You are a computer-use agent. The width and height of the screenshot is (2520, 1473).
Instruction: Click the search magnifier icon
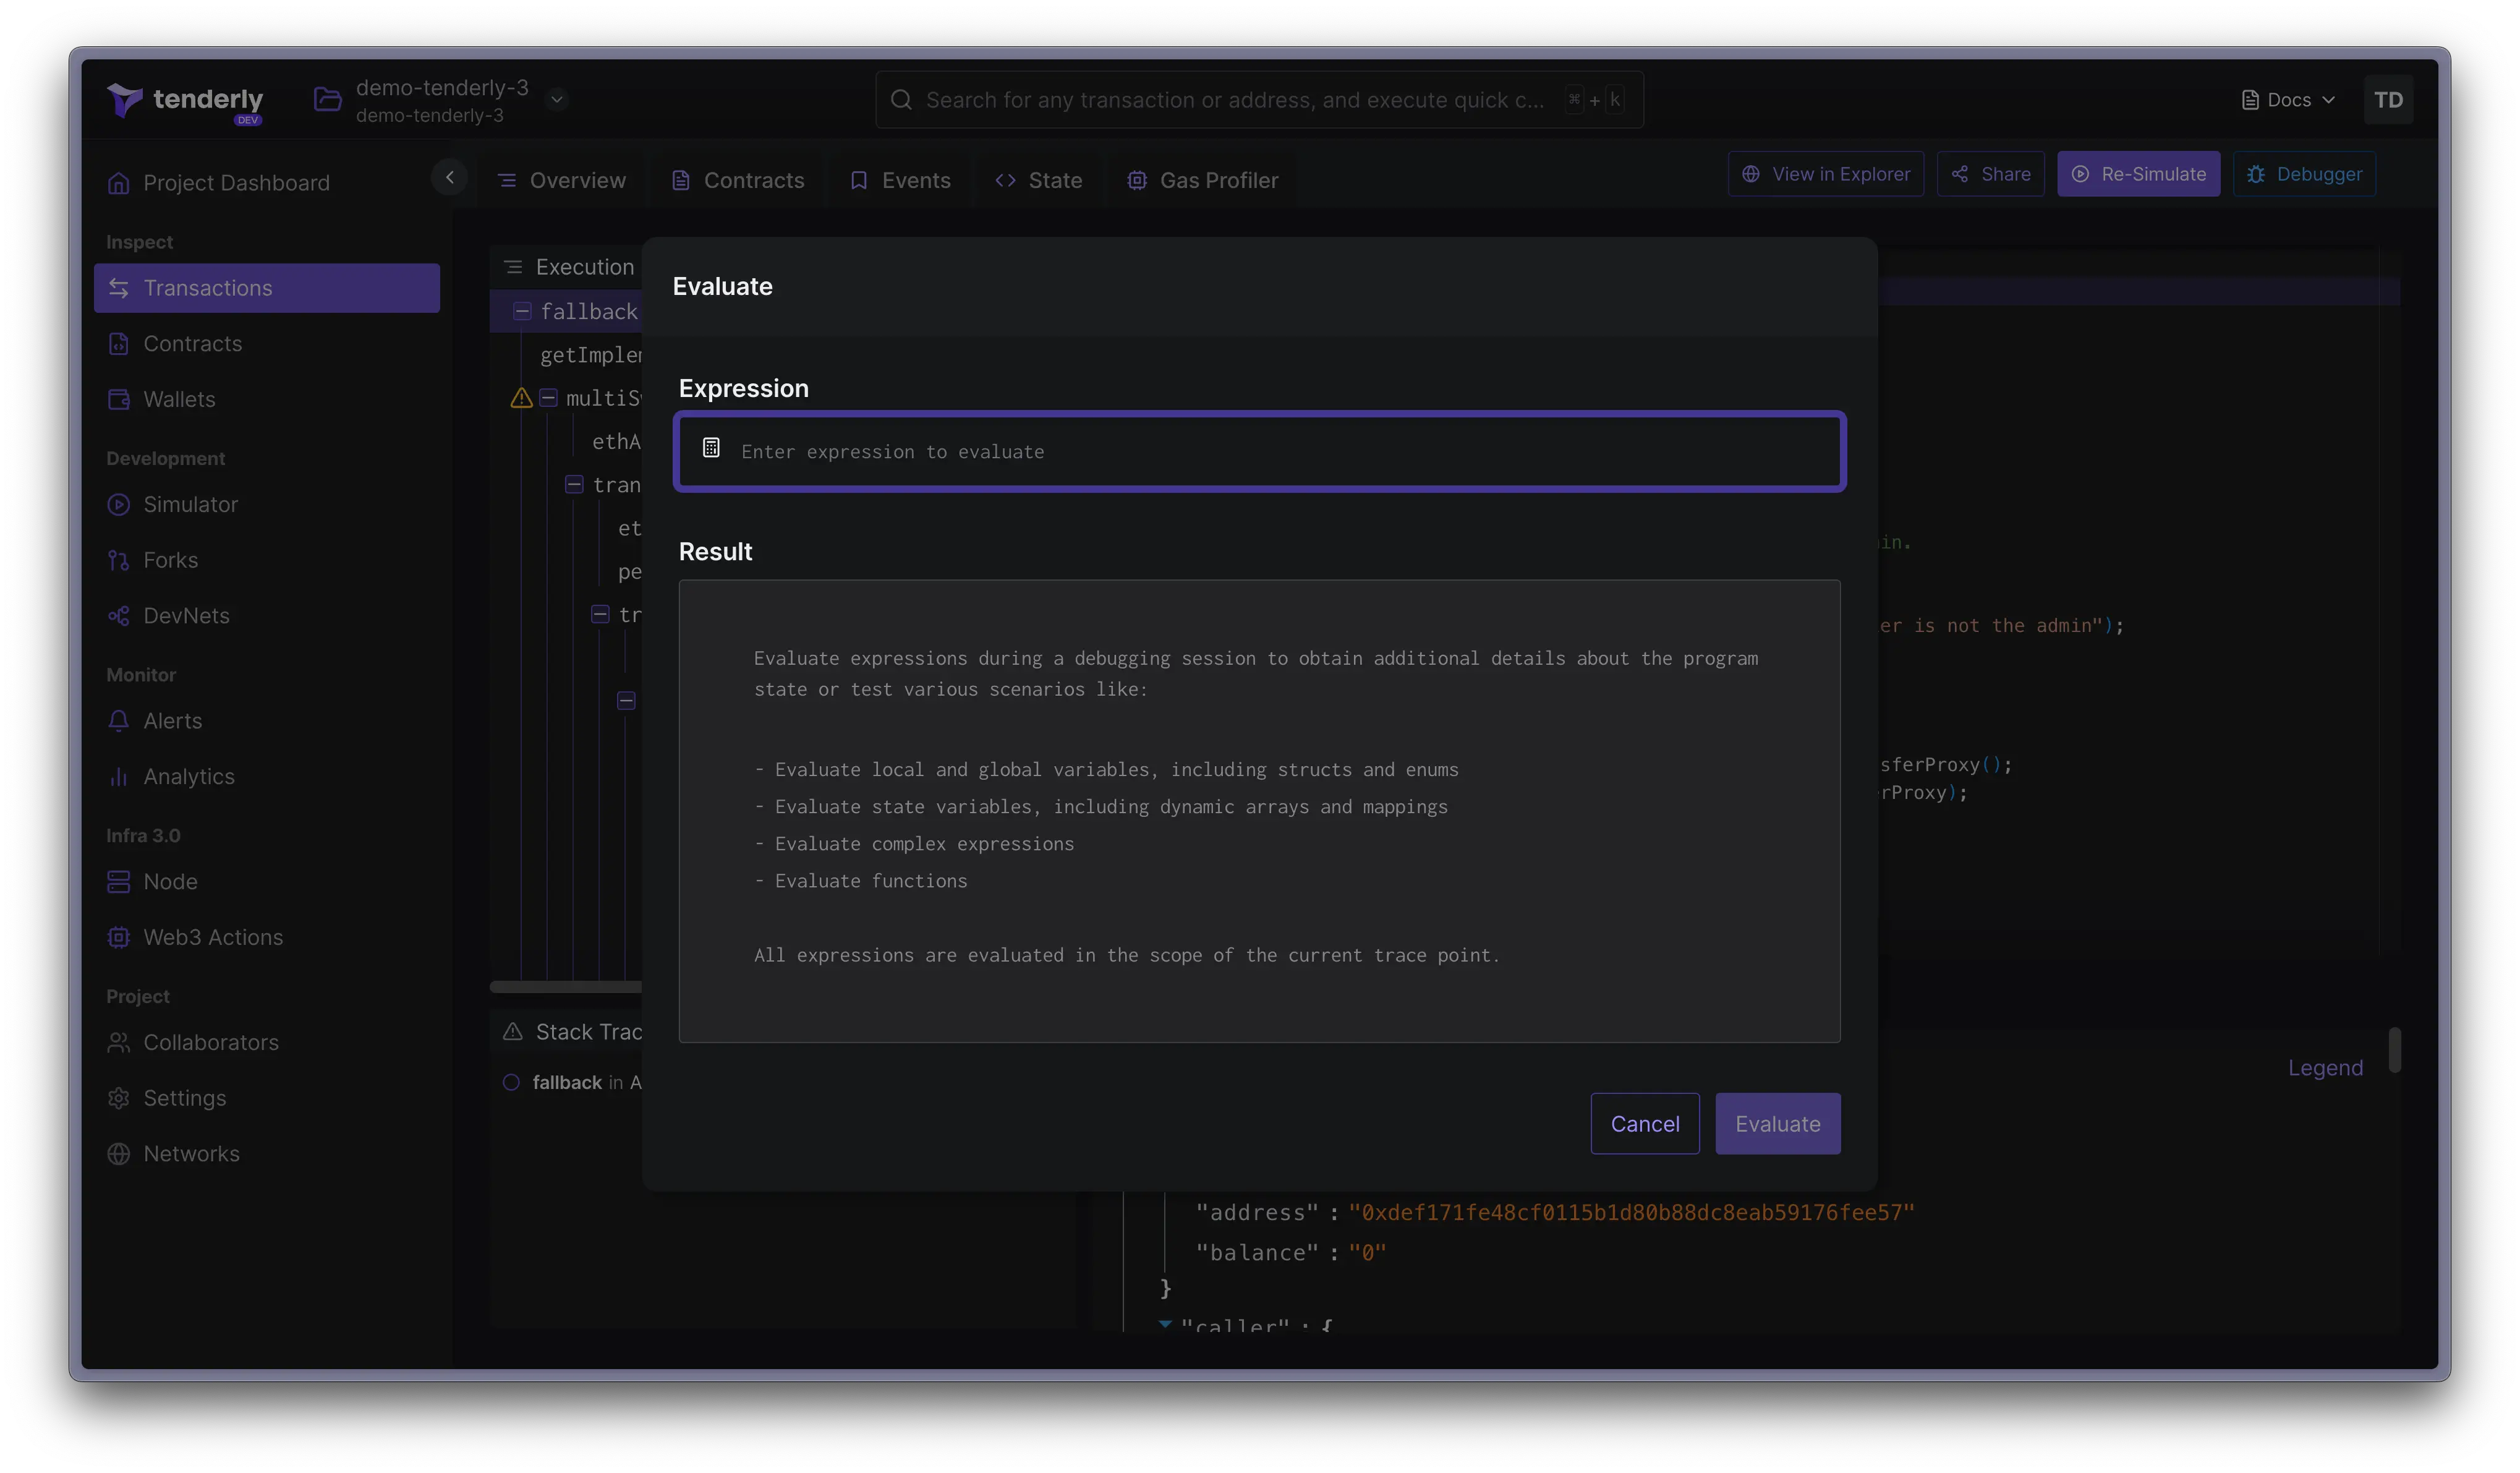click(901, 100)
